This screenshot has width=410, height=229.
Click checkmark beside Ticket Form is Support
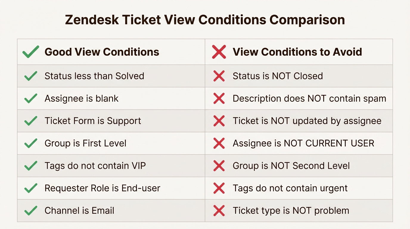tap(31, 121)
